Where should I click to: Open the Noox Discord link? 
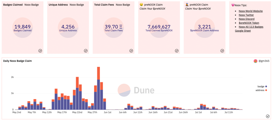point(246,19)
